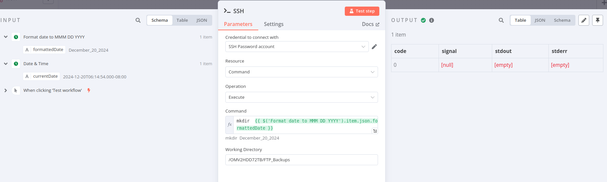Select the Parameters tab
Image resolution: width=607 pixels, height=182 pixels.
pos(238,24)
